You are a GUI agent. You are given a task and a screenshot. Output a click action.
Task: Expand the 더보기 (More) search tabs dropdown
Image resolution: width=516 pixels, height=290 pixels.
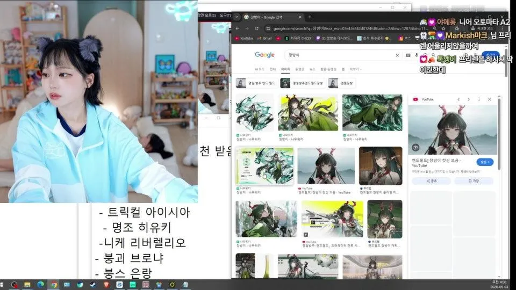tap(355, 69)
